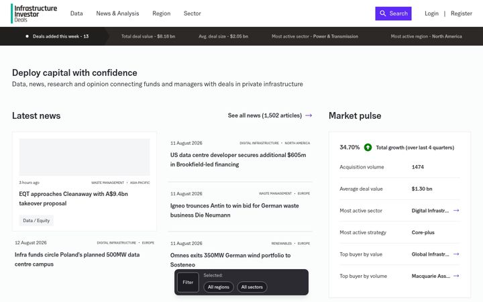The image size is (483, 302).
Task: Click the purple Search button
Action: pyautogui.click(x=393, y=13)
